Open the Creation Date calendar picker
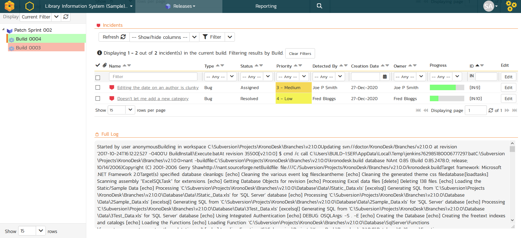The image size is (521, 238). click(385, 77)
